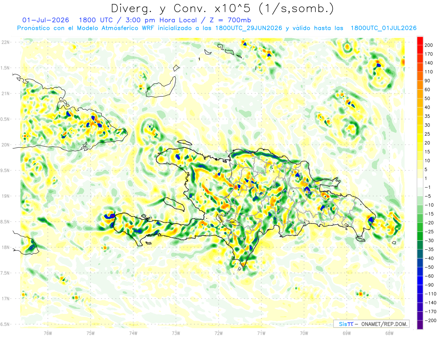Click the 20N latitude label
The image size is (437, 338).
tap(5, 145)
